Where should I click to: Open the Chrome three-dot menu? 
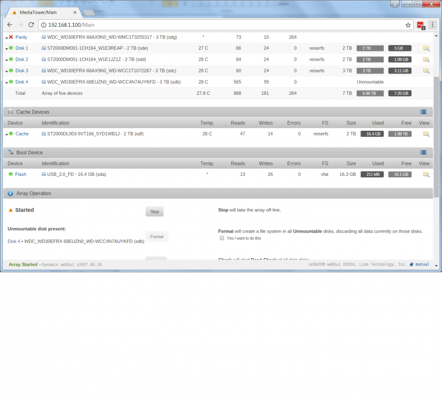432,25
